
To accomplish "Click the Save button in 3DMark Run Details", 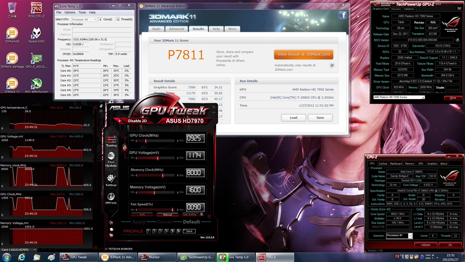I will pos(320,118).
